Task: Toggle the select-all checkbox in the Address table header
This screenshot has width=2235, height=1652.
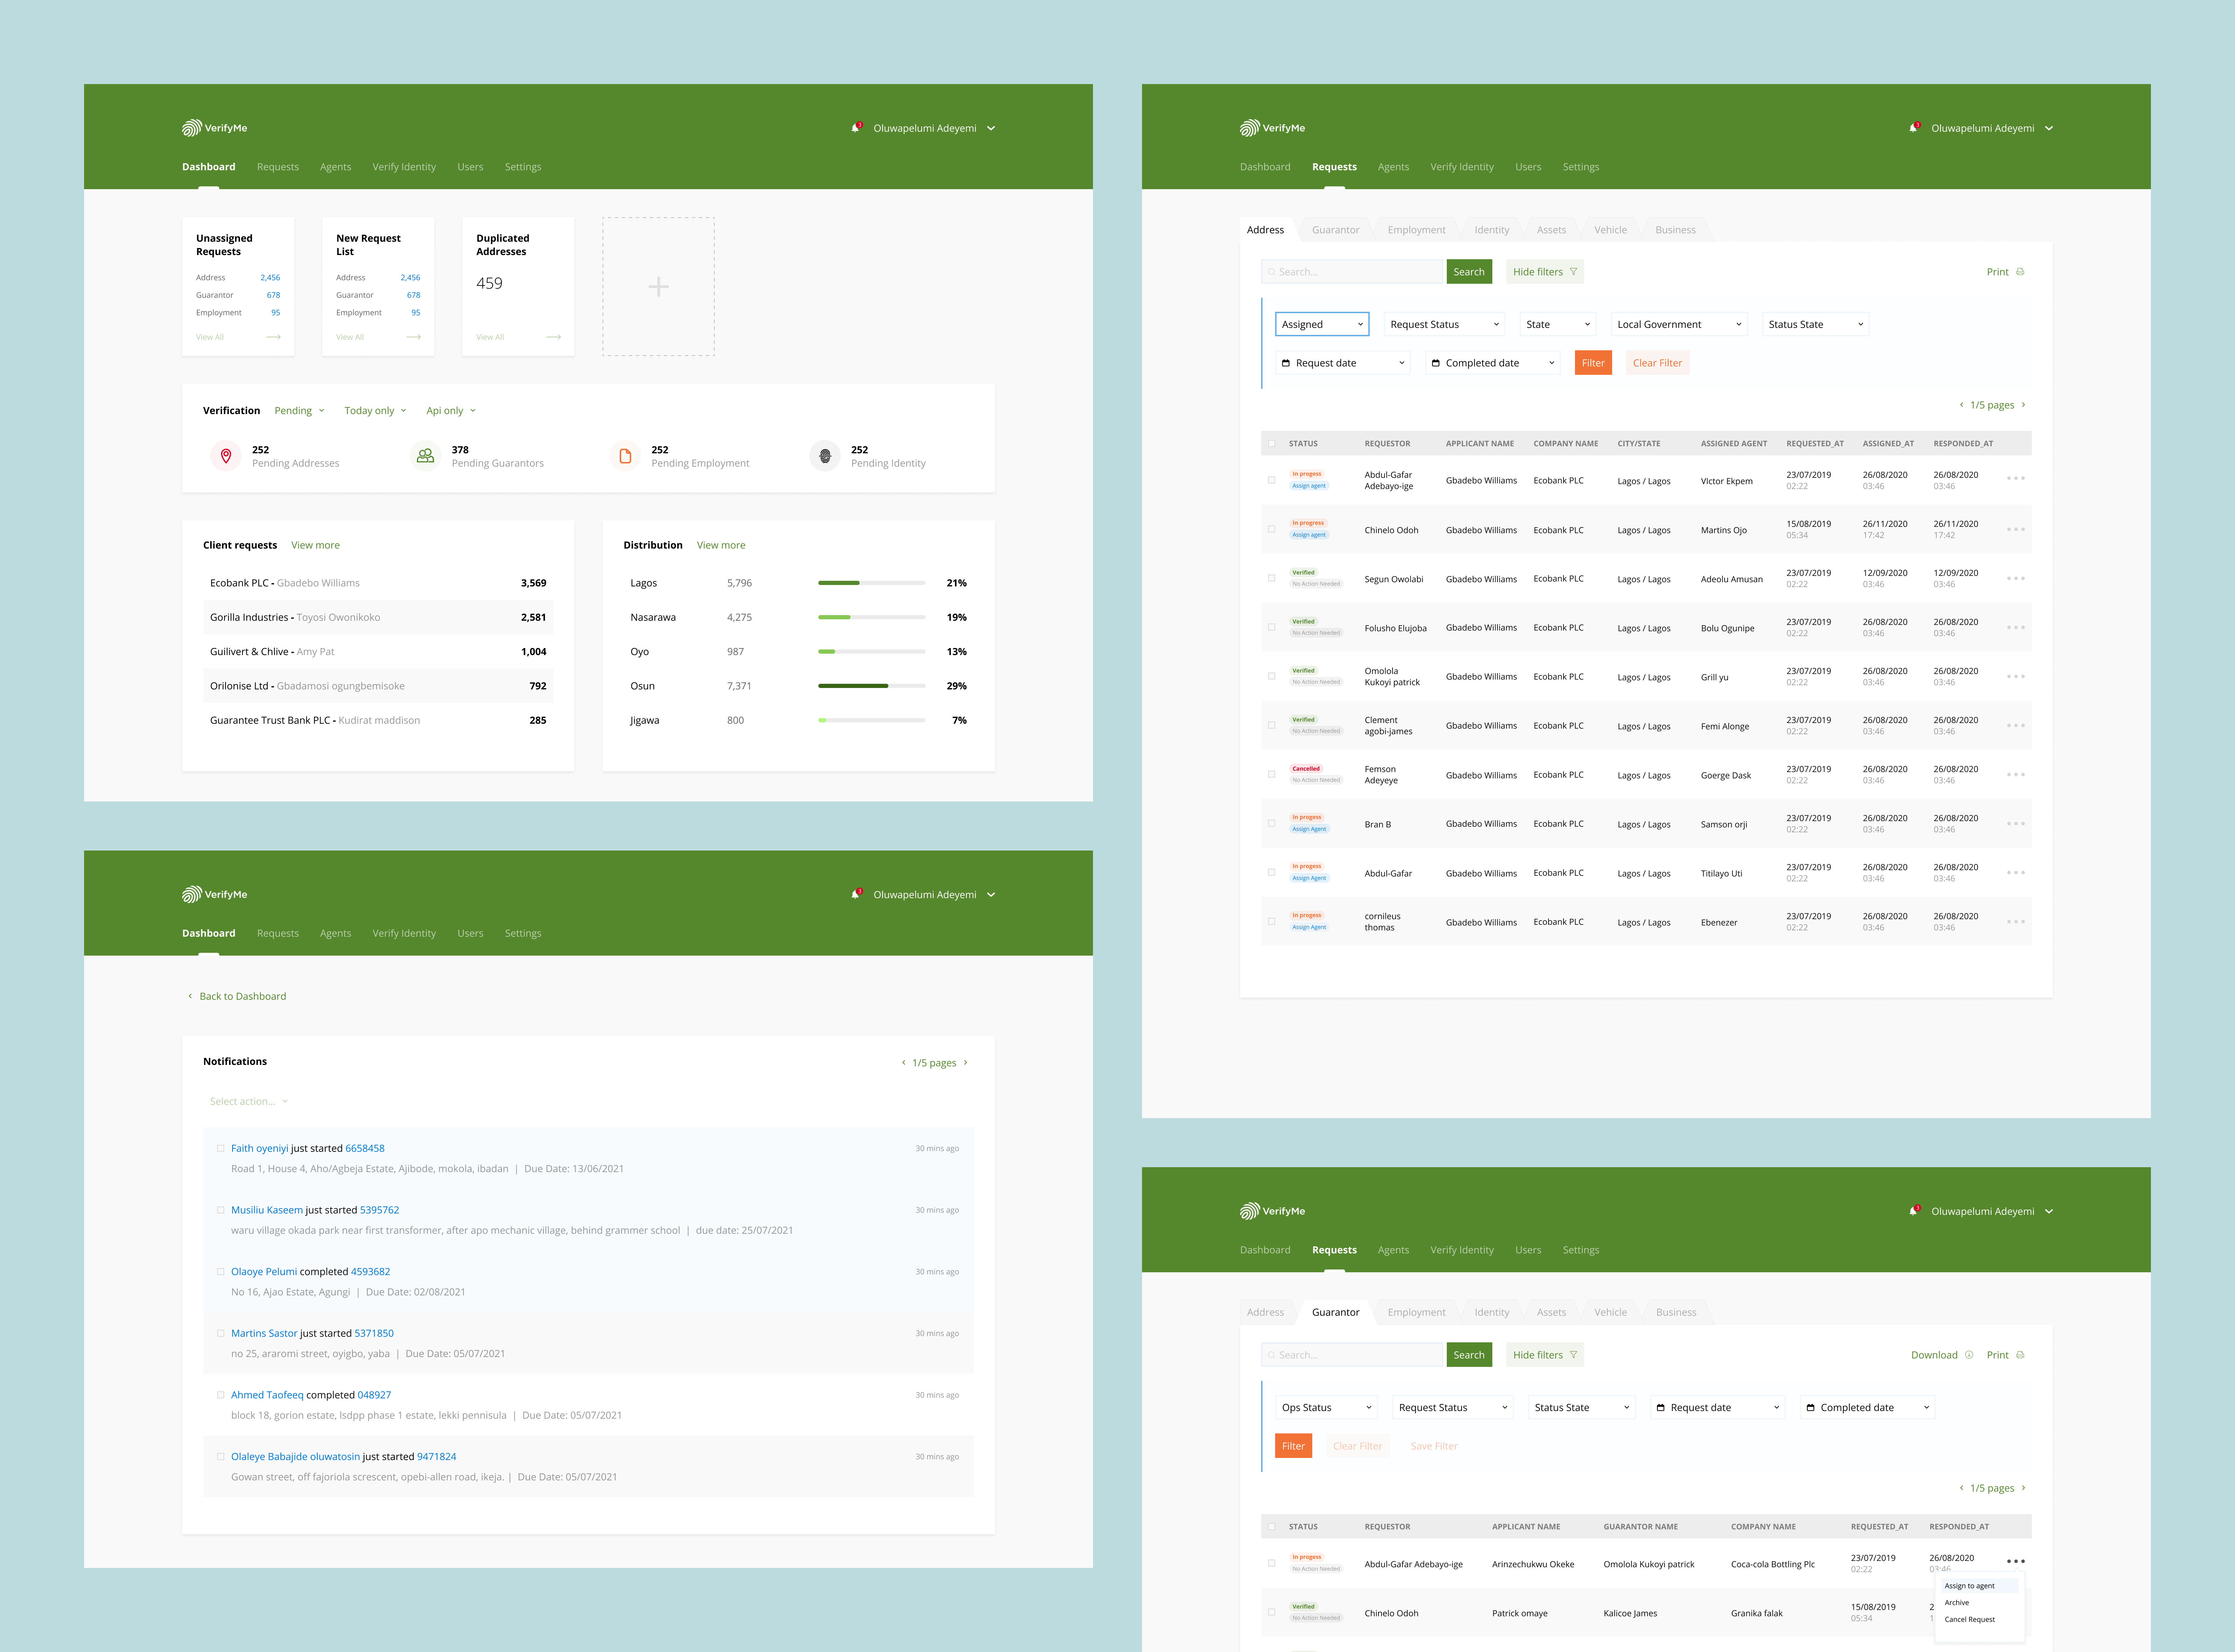Action: [x=1272, y=443]
